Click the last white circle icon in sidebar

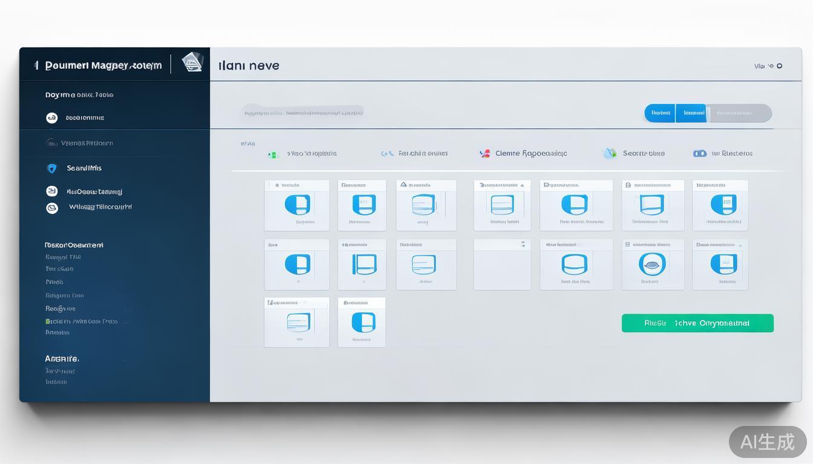[x=52, y=208]
